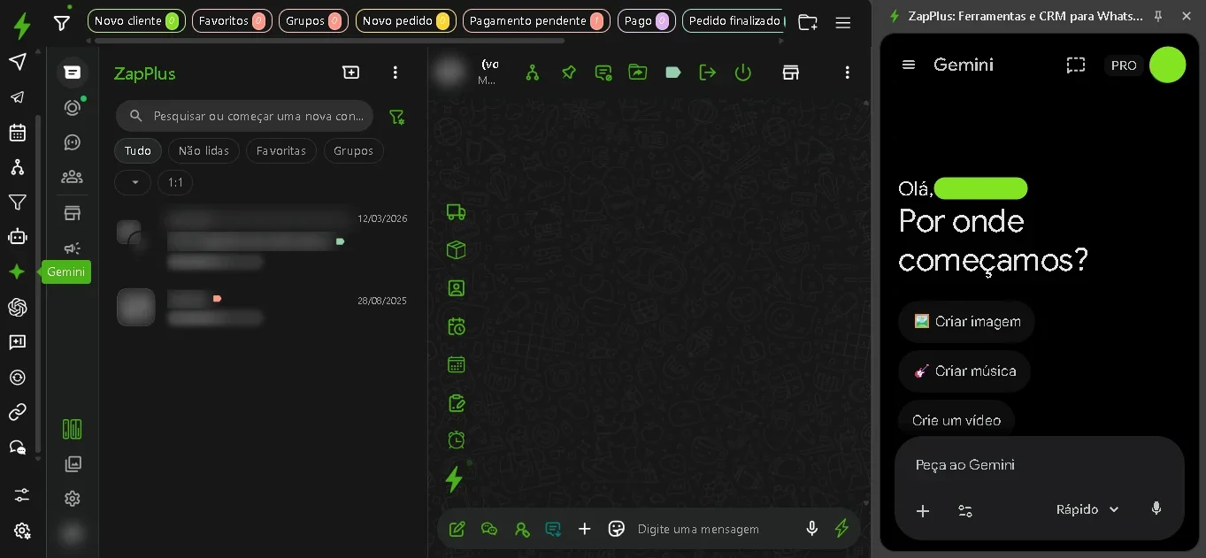Open the Gemini hamburger menu

[909, 65]
